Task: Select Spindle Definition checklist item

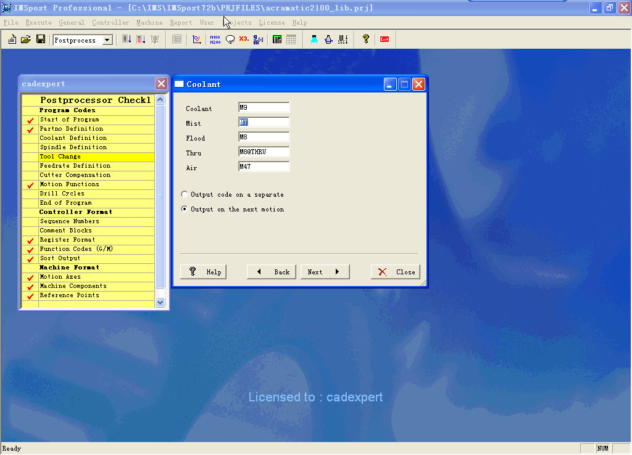Action: click(97, 147)
